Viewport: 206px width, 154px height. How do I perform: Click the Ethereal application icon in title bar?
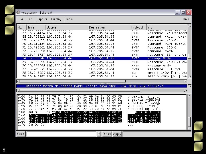[x=18, y=13]
